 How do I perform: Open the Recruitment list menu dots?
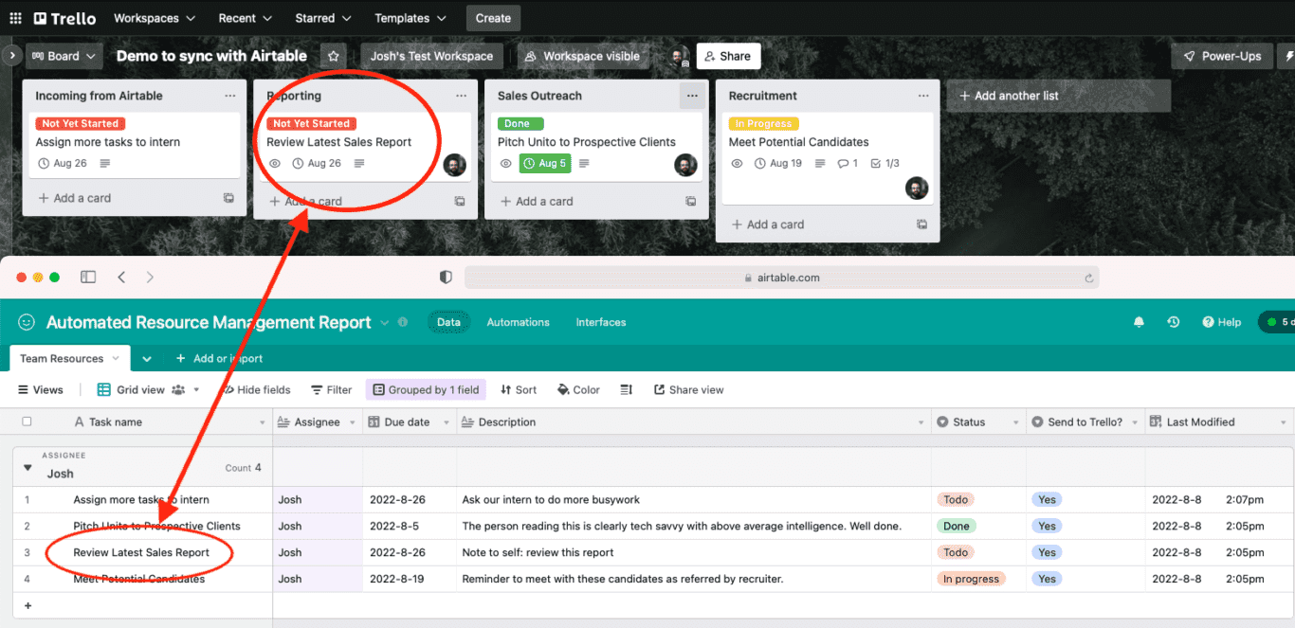923,96
